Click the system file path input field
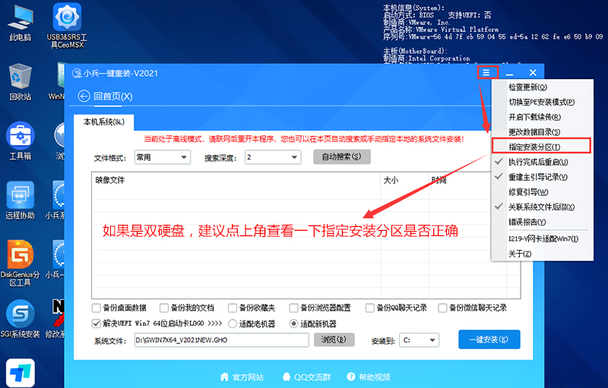Viewport: 608px width, 388px height. (x=221, y=340)
